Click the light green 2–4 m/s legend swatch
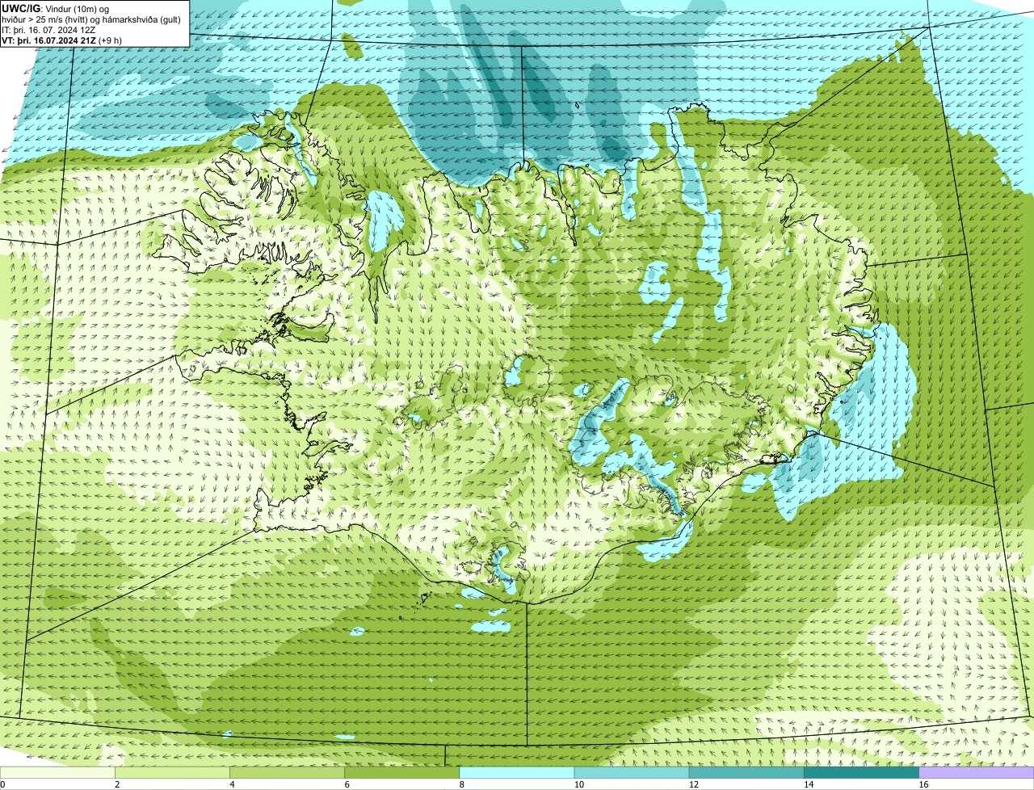The width and height of the screenshot is (1034, 790). pos(172,772)
